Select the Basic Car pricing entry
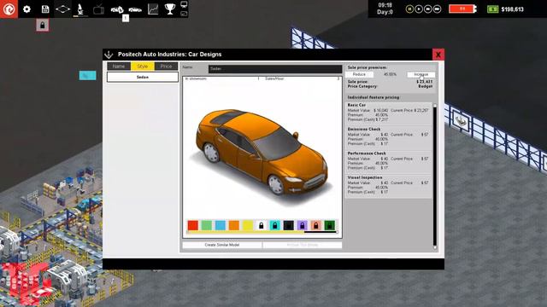 coord(388,113)
